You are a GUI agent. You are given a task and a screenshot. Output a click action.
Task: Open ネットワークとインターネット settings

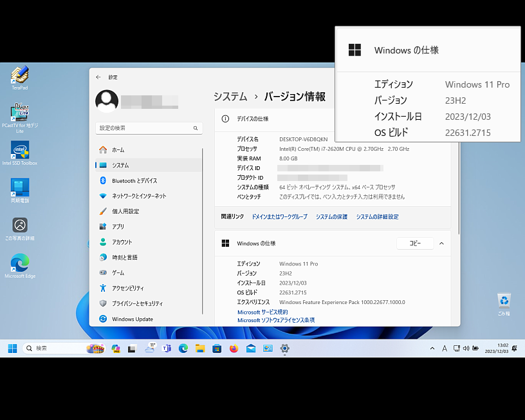coord(149,196)
